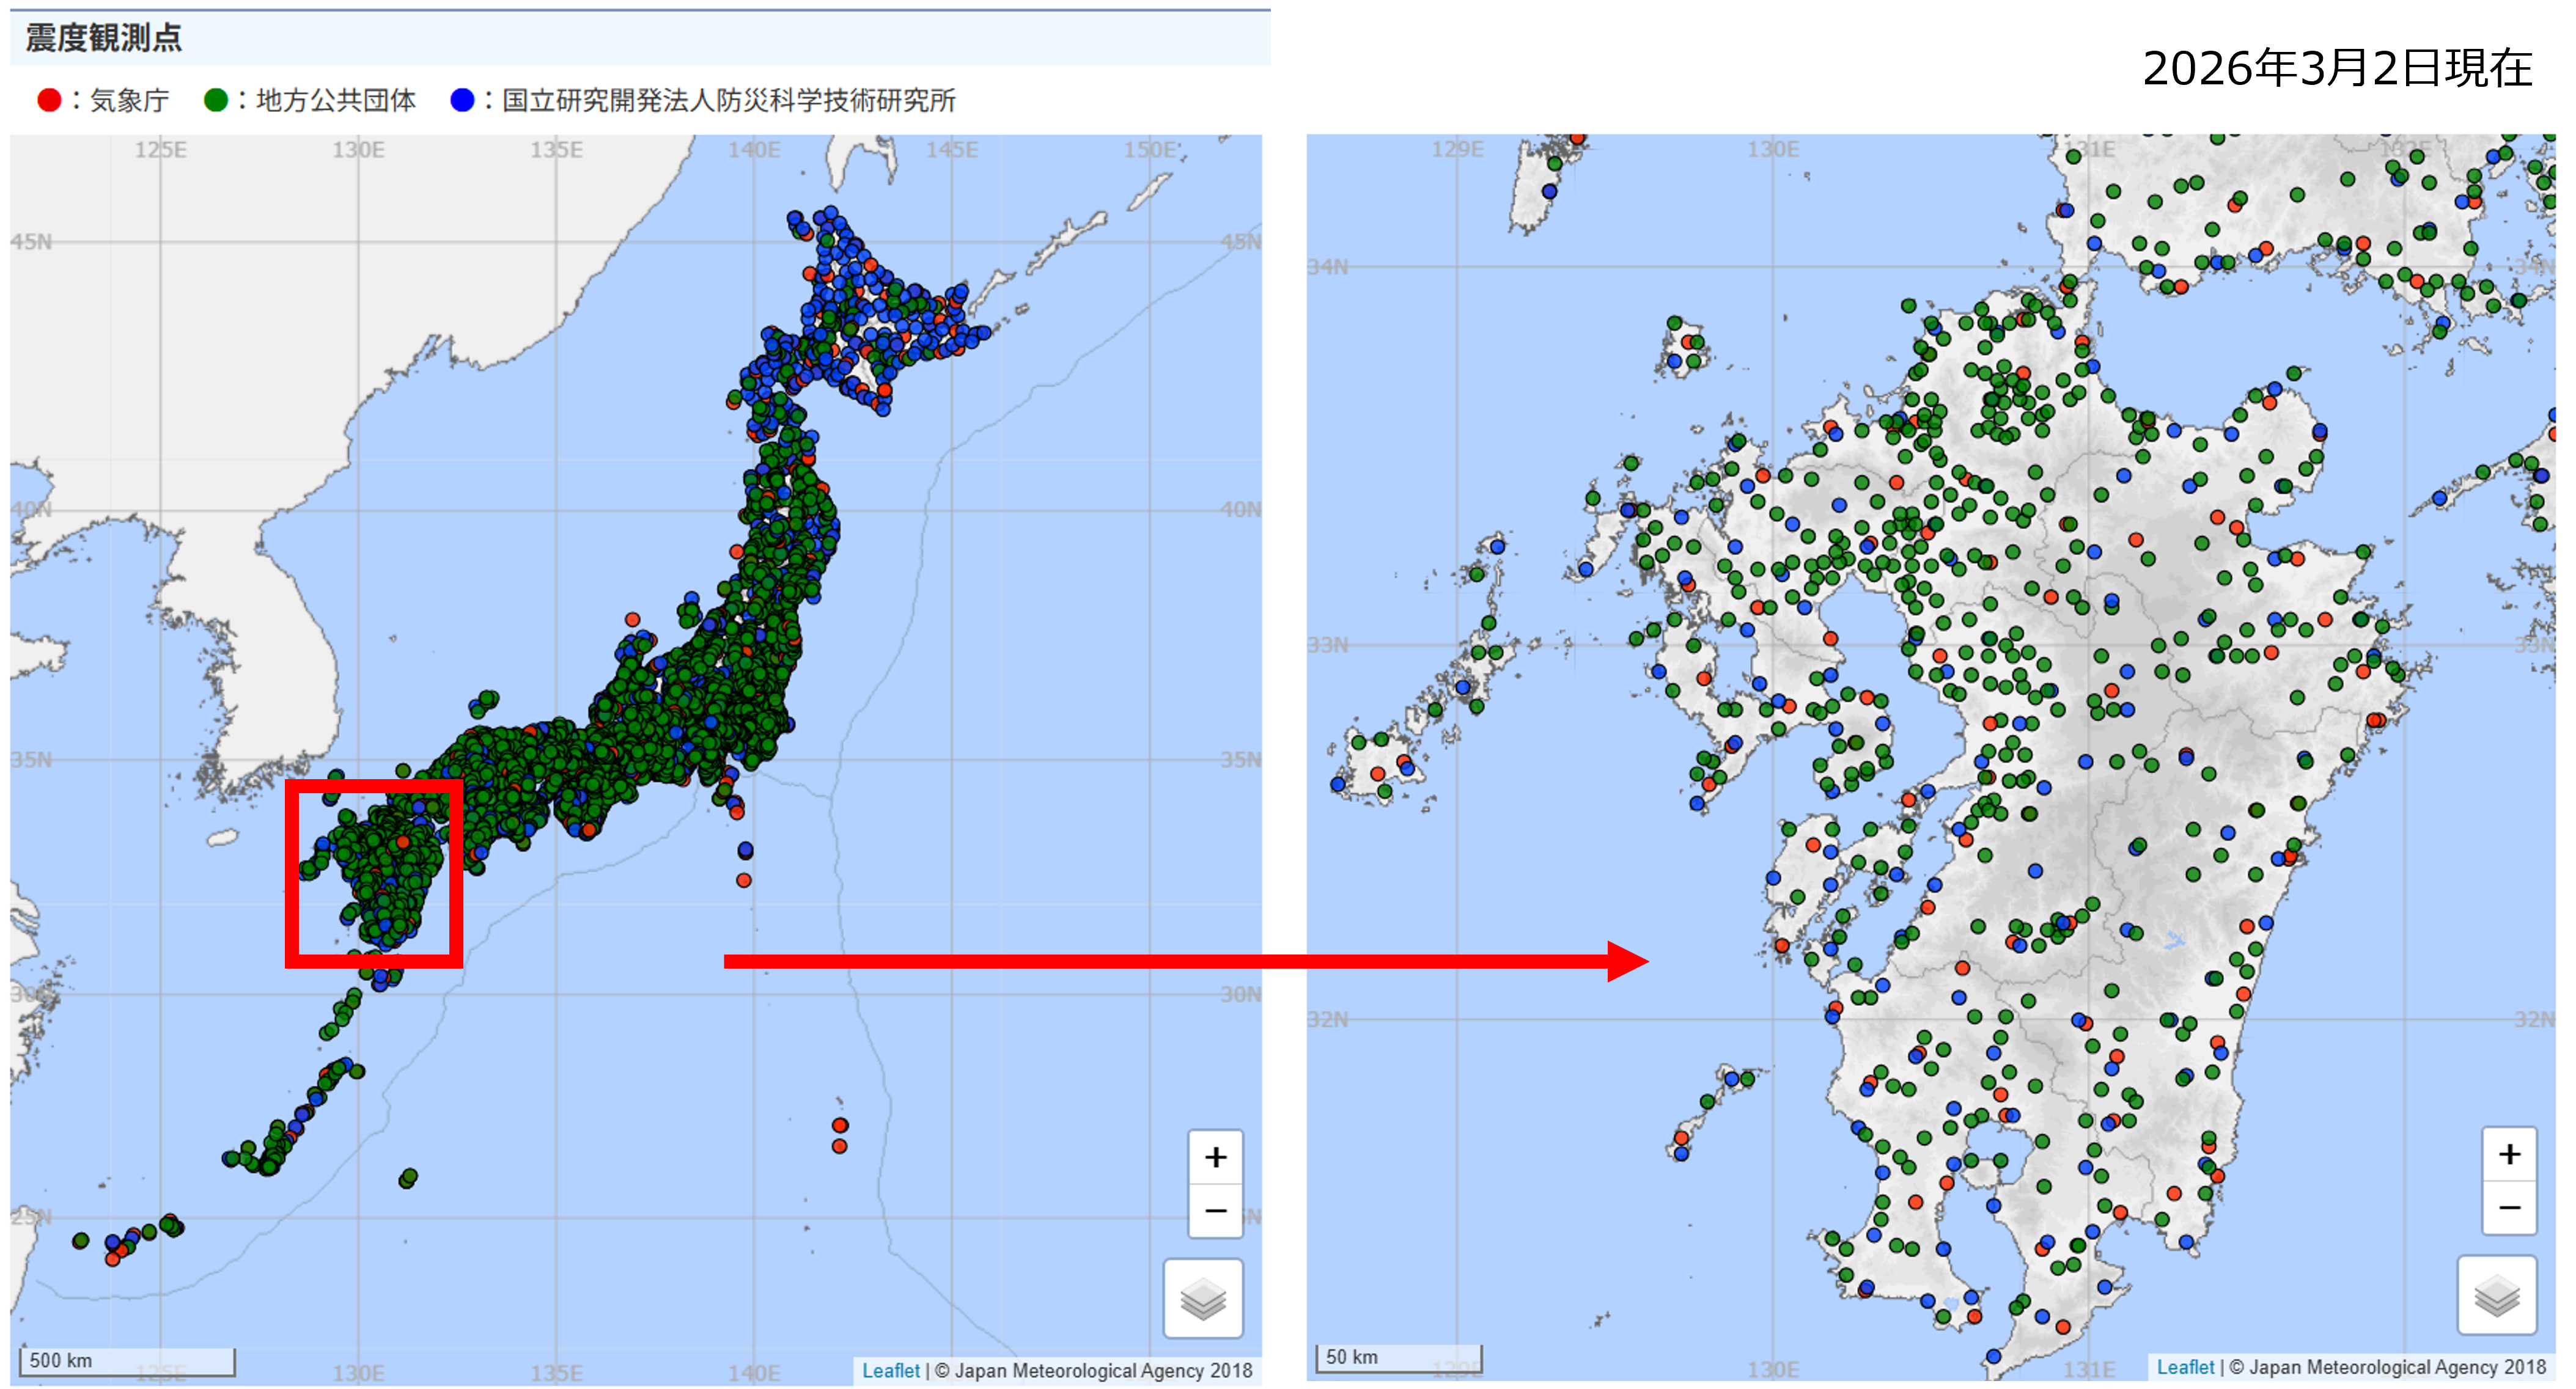The image size is (2576, 1389).
Task: Click blue 防災科学技術研究所 legend dot
Action: (x=462, y=100)
